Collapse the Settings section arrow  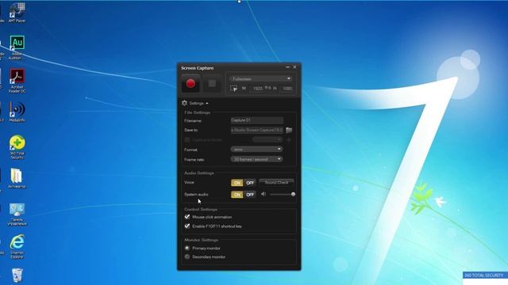(x=206, y=104)
